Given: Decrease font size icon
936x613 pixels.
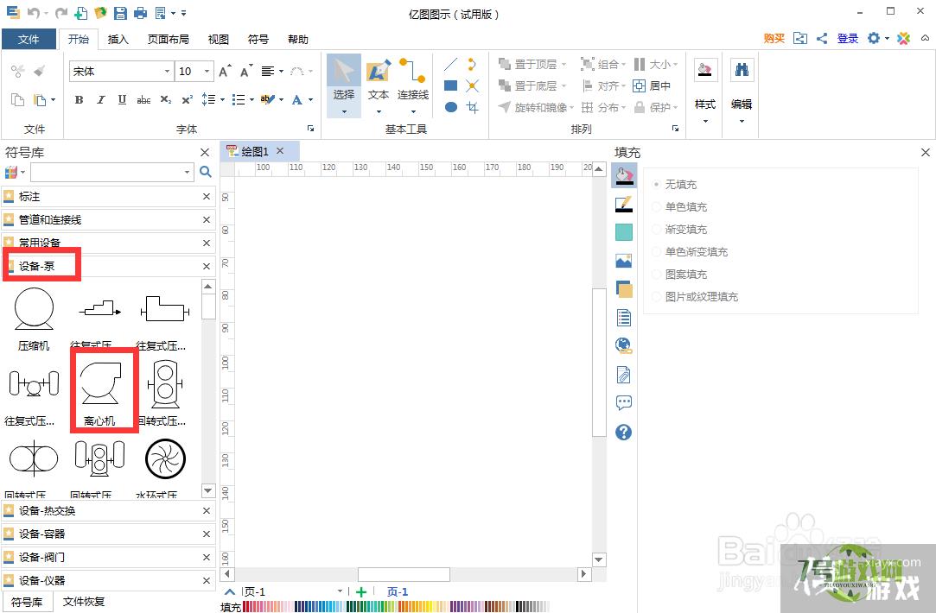Looking at the screenshot, I should click(246, 71).
